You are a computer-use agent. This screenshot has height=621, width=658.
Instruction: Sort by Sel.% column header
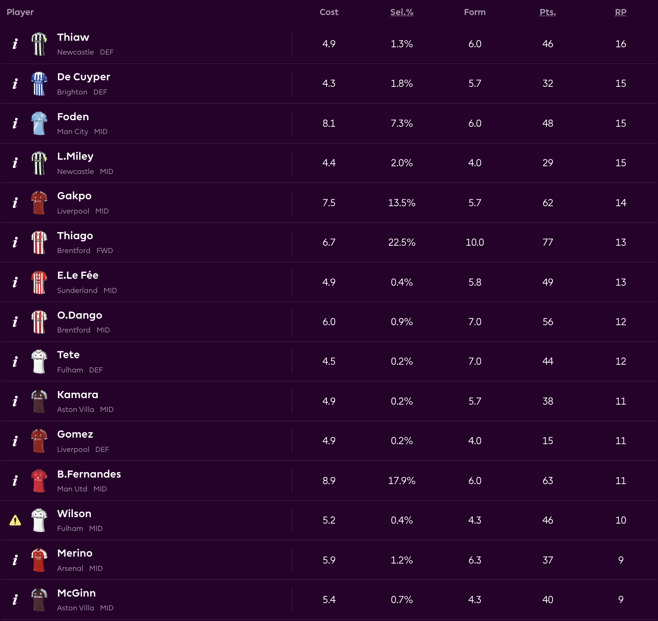(x=401, y=12)
